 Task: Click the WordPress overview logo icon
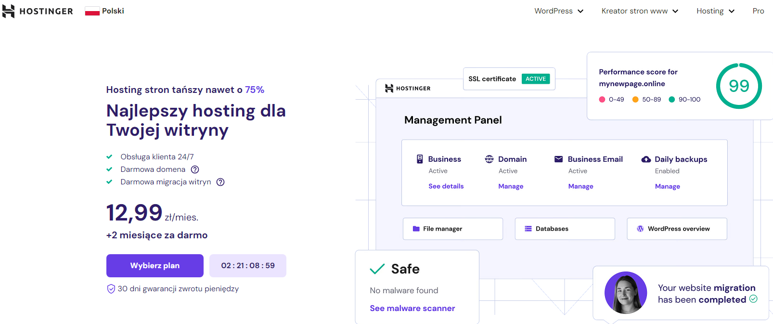click(640, 229)
